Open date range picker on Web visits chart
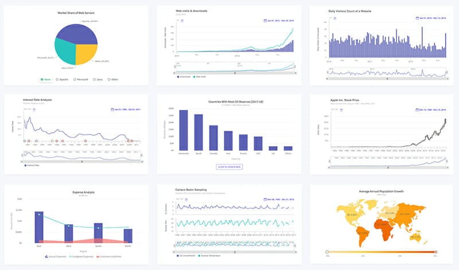Image resolution: width=459 pixels, height=270 pixels. (279, 21)
